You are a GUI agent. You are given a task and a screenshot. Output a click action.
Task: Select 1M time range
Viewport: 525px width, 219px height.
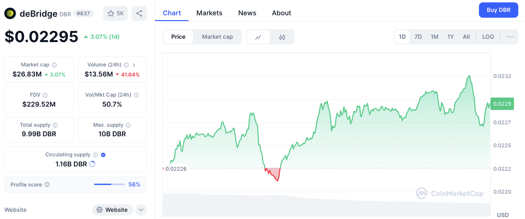(x=434, y=37)
